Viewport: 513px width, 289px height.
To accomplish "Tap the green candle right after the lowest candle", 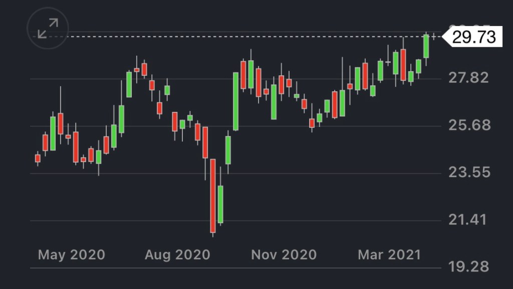I will click(x=220, y=204).
